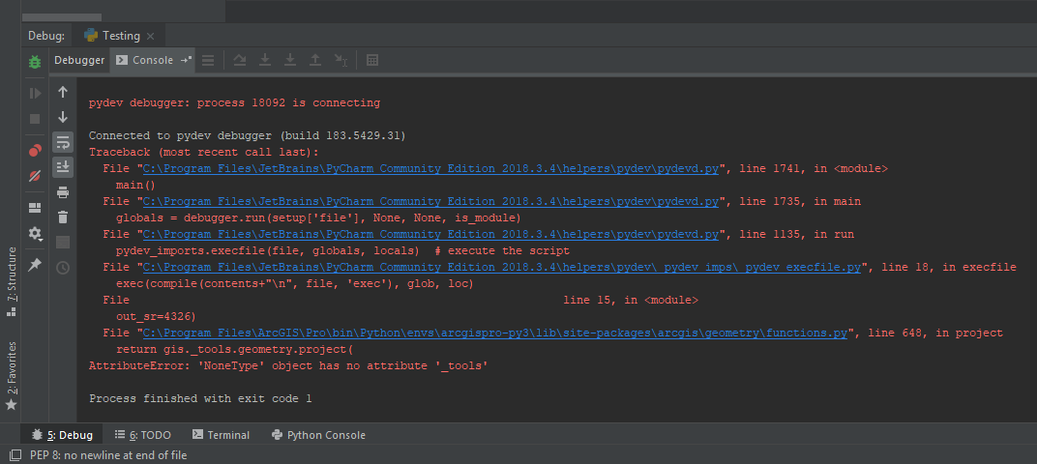Open the arcgis functions.py file link
This screenshot has width=1037, height=464.
[x=494, y=333]
